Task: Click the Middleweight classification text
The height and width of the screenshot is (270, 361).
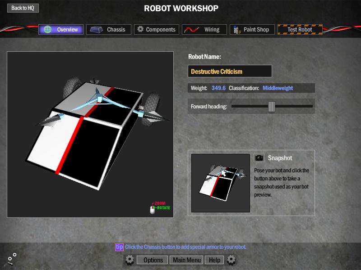Action: click(278, 88)
